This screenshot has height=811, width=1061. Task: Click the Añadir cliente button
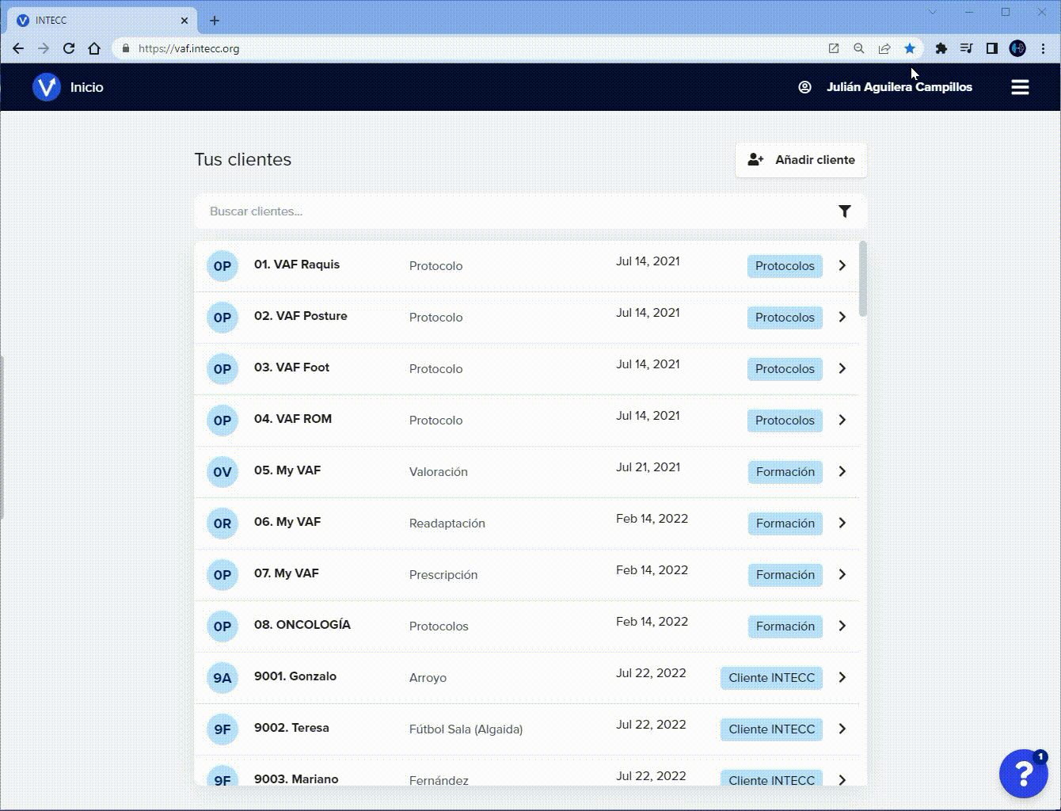801,160
